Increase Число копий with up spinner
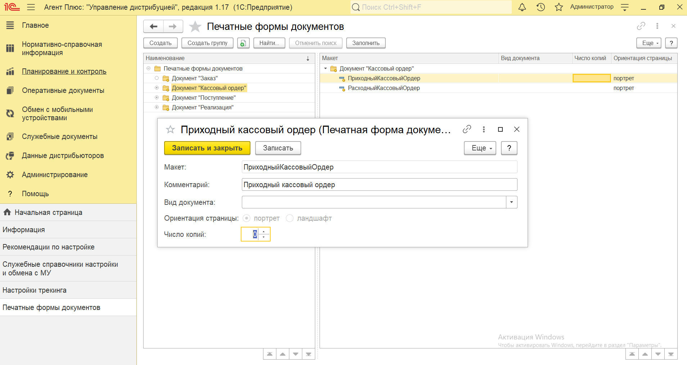687x365 pixels. [x=264, y=231]
